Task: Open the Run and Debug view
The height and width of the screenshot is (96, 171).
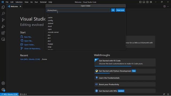Action: 3,26
